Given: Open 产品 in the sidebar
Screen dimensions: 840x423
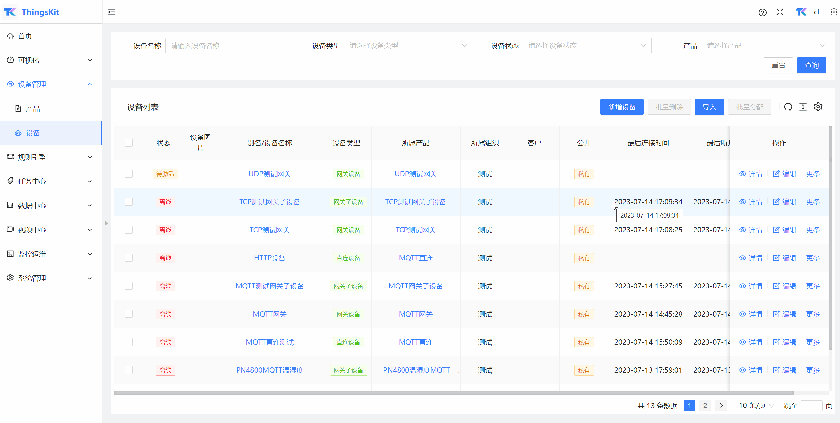Looking at the screenshot, I should coord(33,108).
